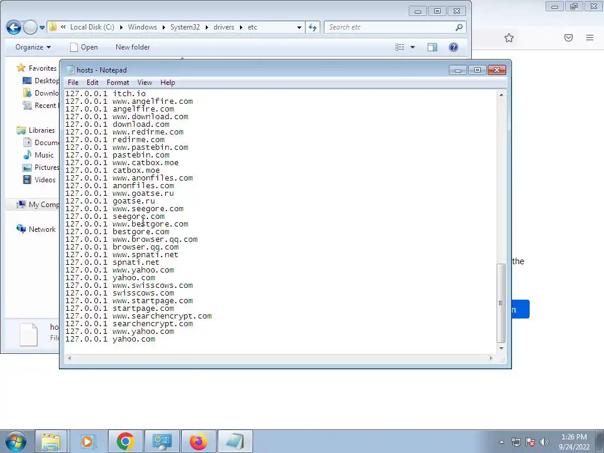604x453 pixels.
Task: Expand the address bar history dropdown
Action: [299, 27]
